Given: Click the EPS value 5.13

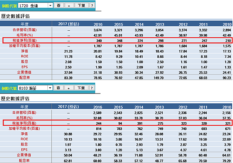Looking at the screenshot, I should [x=139, y=150].
